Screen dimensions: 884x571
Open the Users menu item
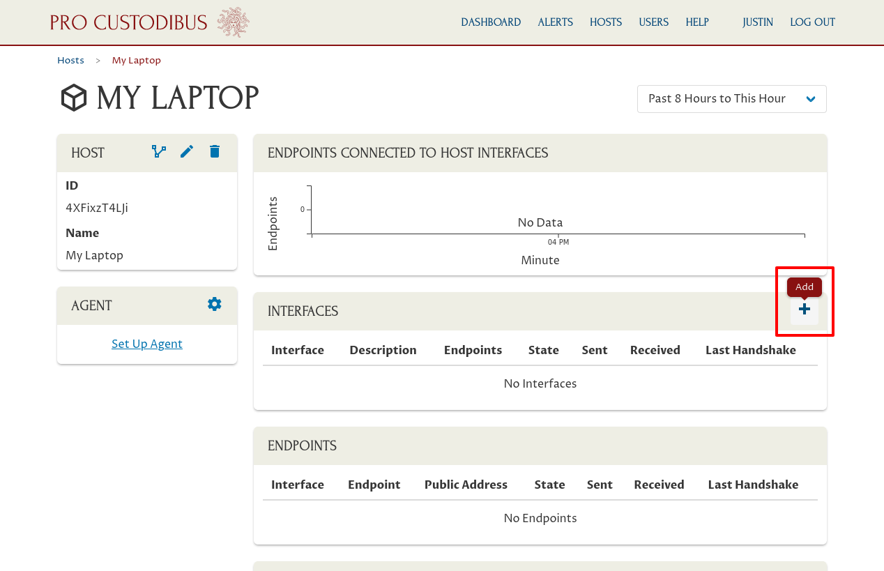coord(654,22)
